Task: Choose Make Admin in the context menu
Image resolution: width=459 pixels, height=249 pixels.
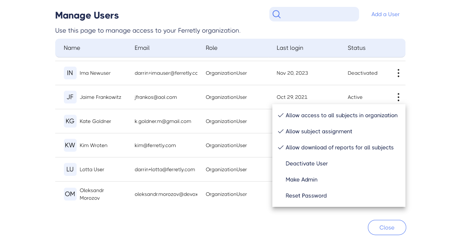Action: [x=301, y=180]
